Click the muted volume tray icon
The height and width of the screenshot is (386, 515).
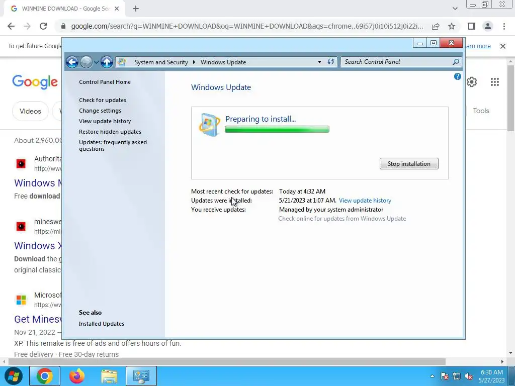click(469, 376)
